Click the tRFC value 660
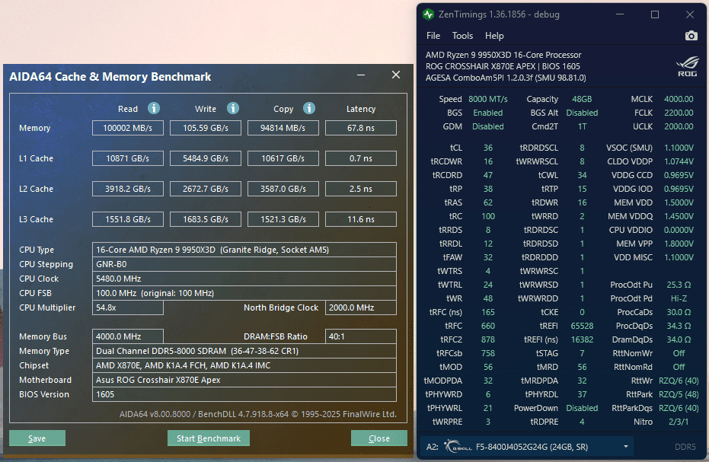Image resolution: width=709 pixels, height=462 pixels. (x=488, y=326)
